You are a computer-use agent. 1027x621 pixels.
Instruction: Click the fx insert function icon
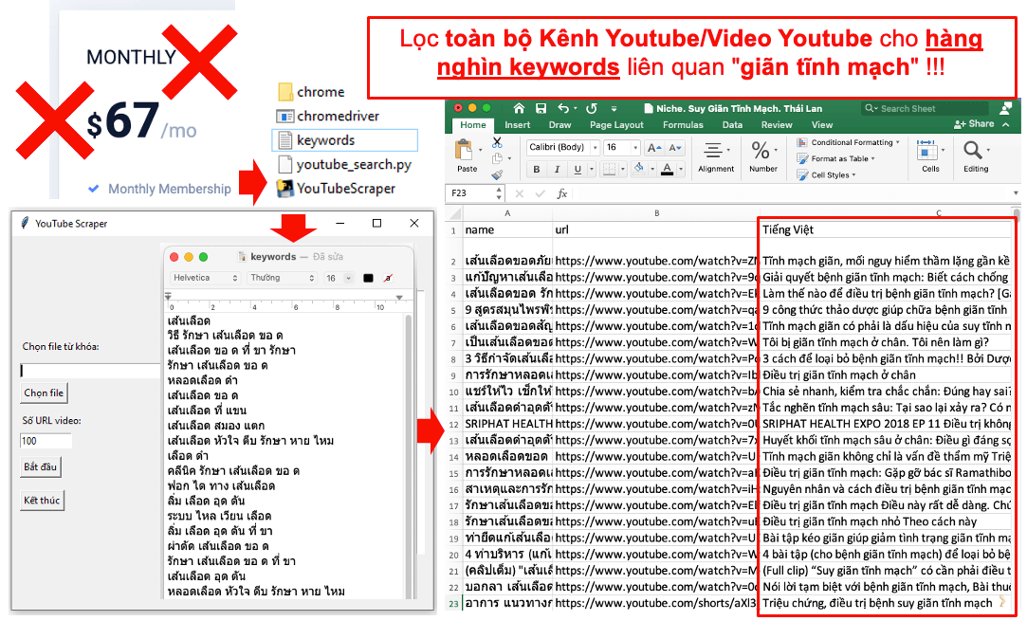tap(562, 193)
